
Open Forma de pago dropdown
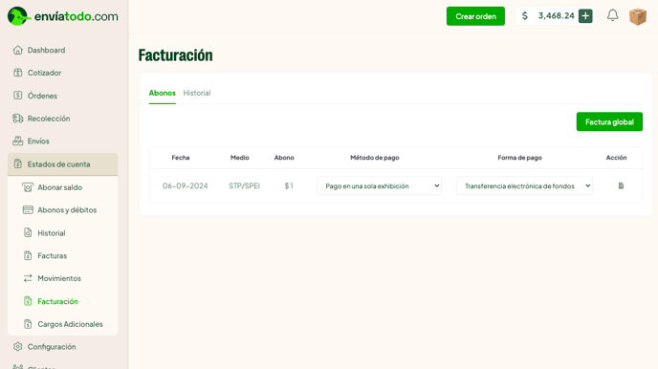[x=524, y=185]
